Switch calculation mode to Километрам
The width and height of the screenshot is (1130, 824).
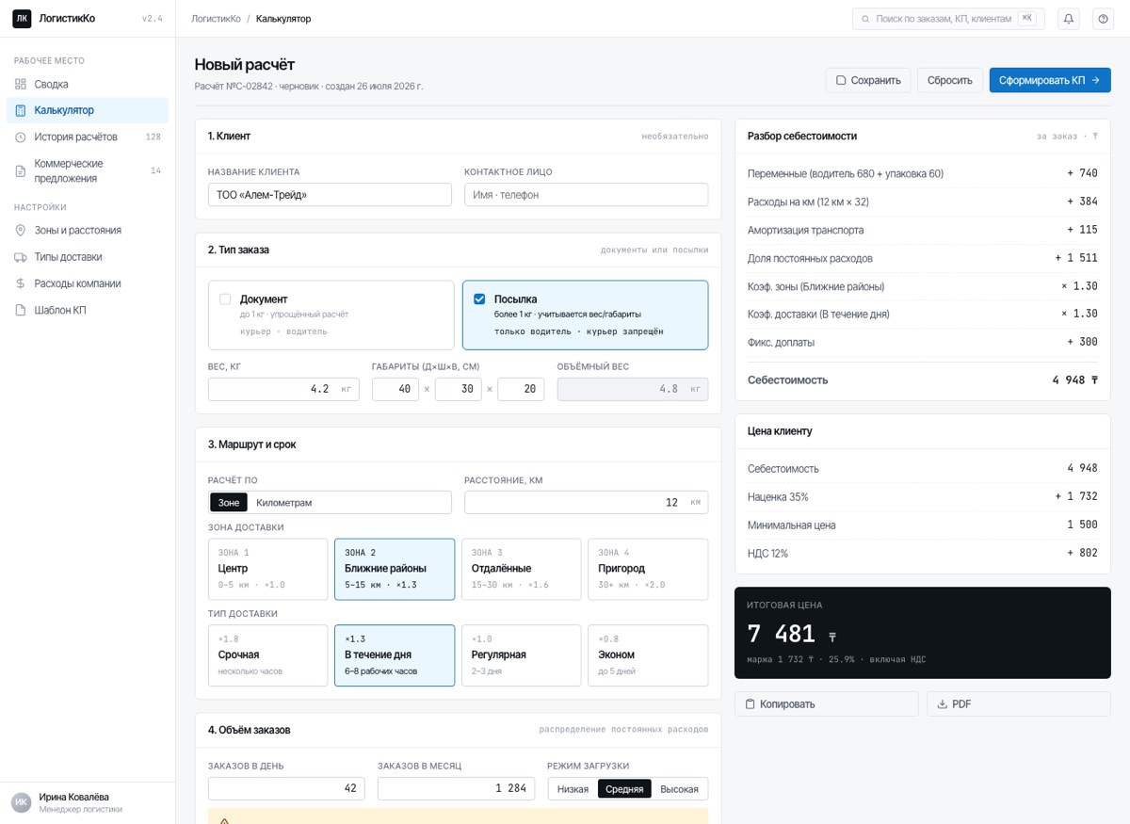(283, 503)
